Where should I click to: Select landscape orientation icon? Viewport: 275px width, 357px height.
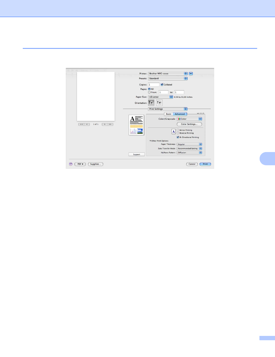[x=159, y=103]
